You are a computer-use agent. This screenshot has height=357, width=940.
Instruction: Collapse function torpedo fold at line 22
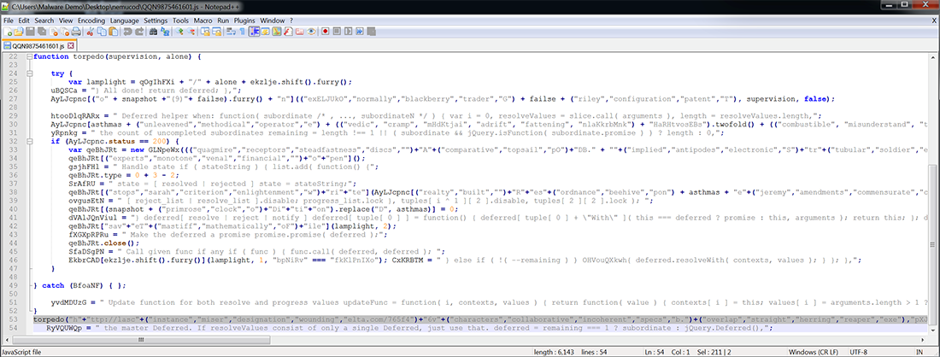(x=28, y=57)
